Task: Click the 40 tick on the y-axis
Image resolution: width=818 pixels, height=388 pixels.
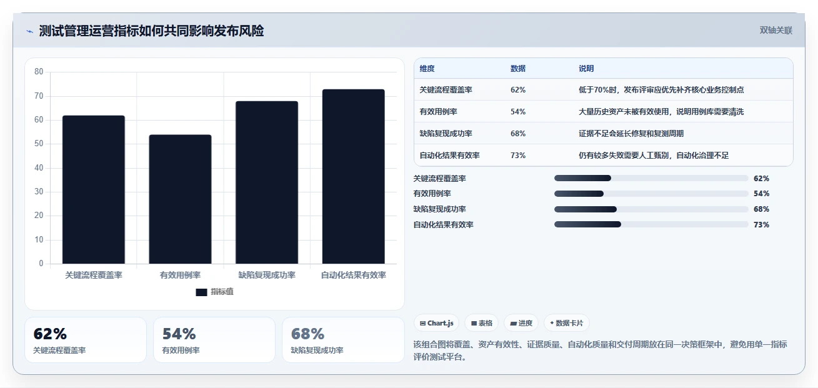Action: click(x=39, y=168)
